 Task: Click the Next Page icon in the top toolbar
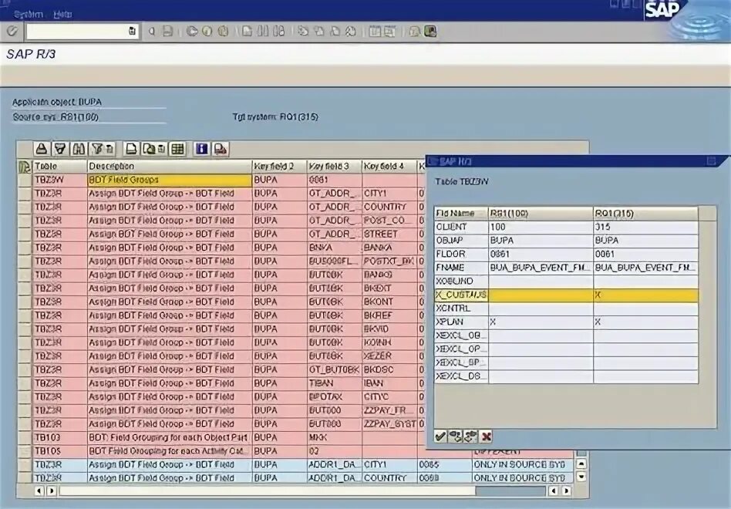point(335,31)
